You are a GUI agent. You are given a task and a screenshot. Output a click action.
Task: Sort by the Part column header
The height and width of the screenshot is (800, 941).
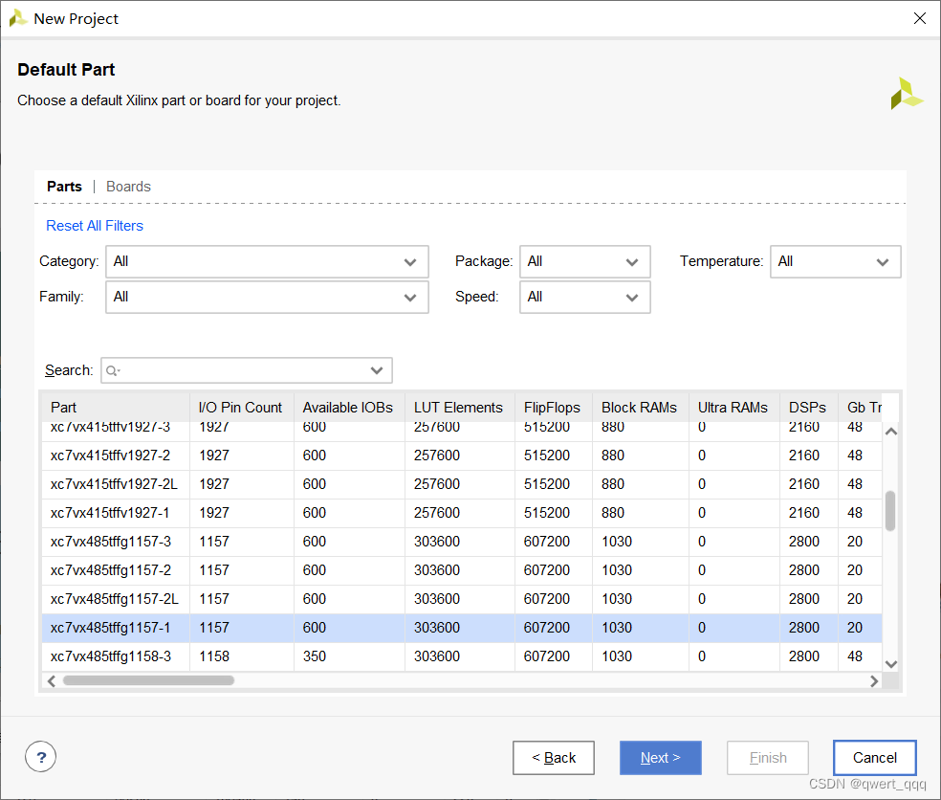click(115, 408)
